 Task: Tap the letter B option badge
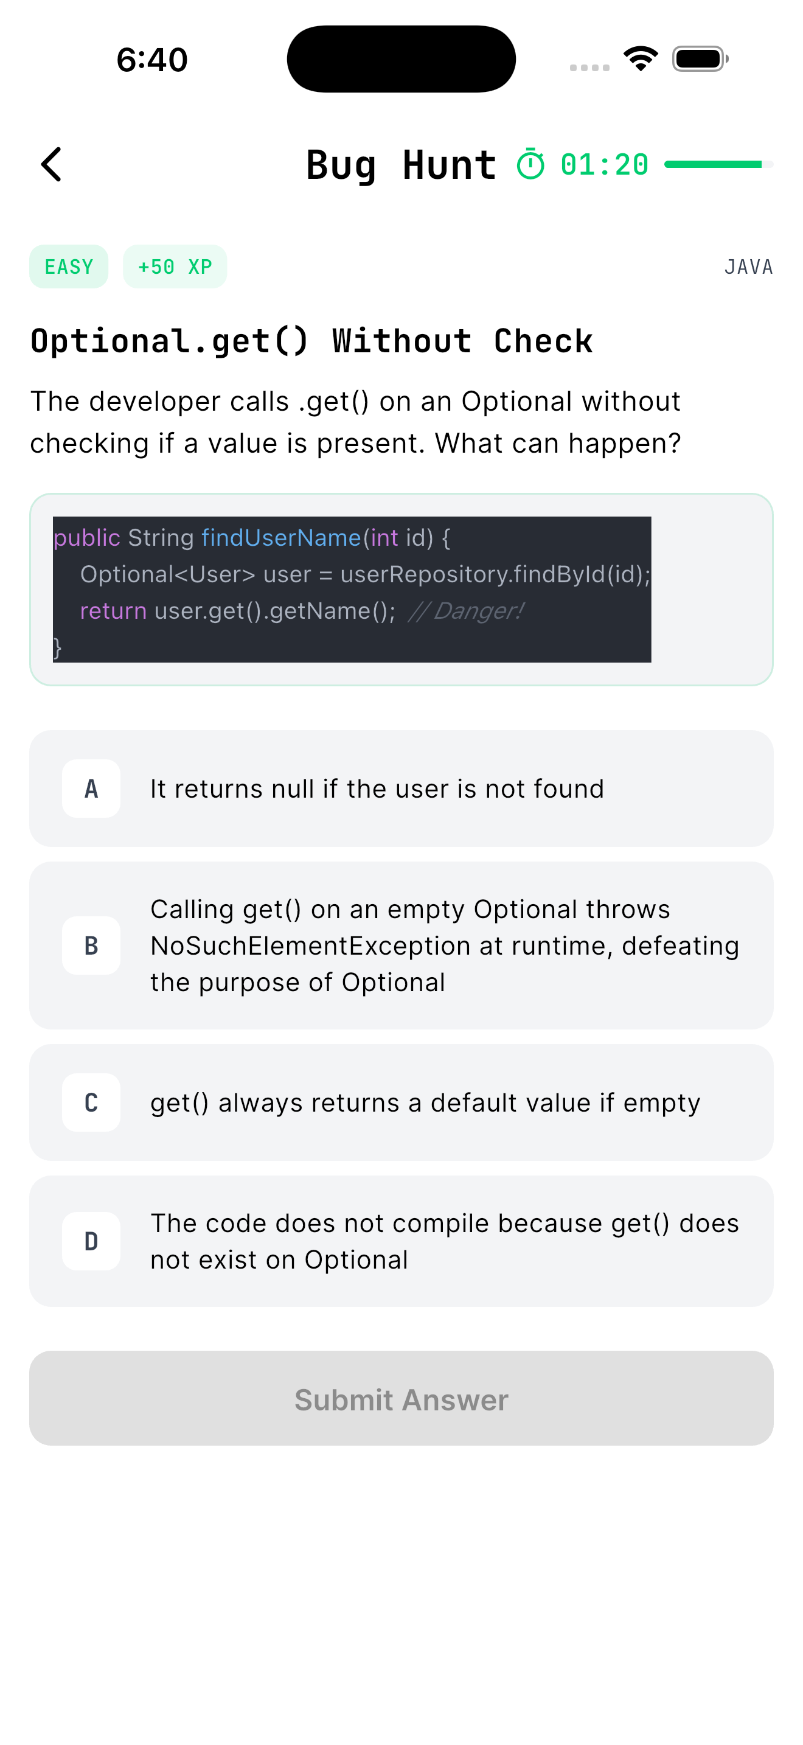91,946
